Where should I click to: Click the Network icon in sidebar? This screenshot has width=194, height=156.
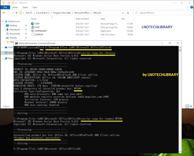coord(6,58)
